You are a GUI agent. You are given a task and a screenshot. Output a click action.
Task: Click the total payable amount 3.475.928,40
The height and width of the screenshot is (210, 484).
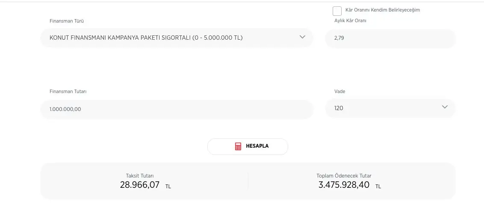344,185
